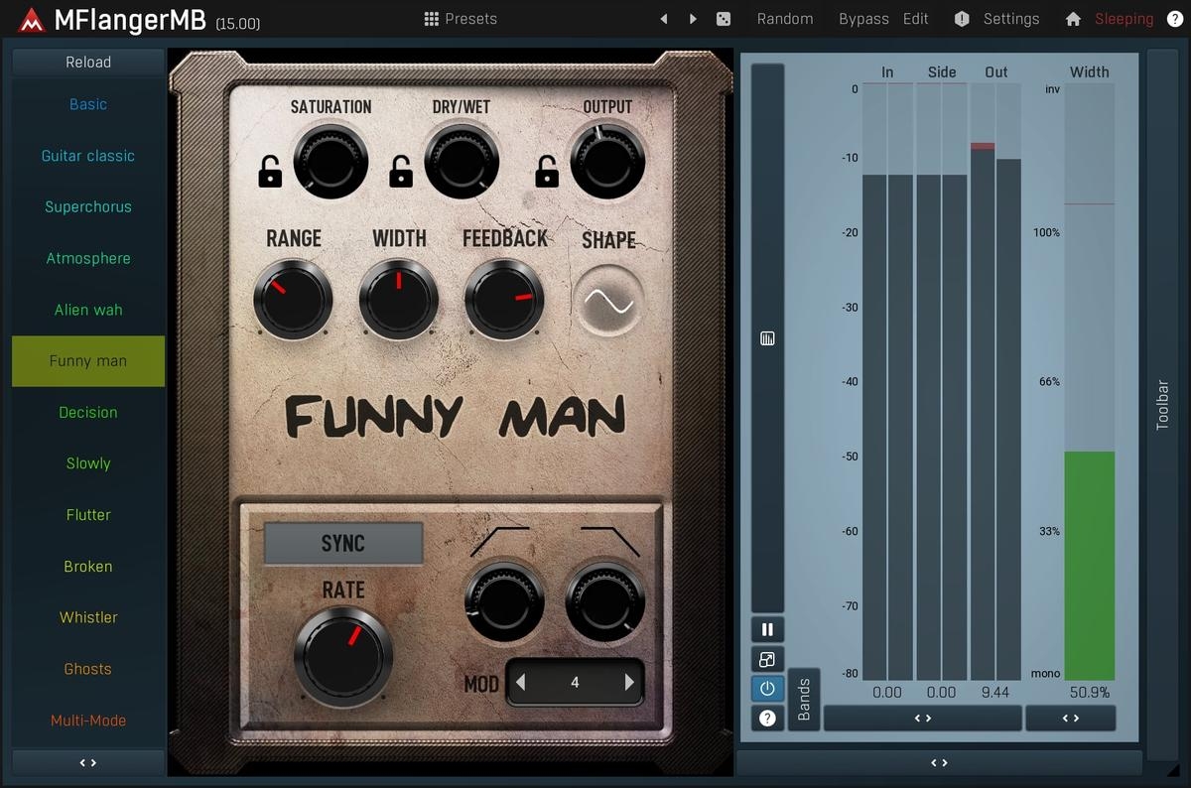The width and height of the screenshot is (1191, 788).
Task: Click the sine wave Shape selector
Action: 608,302
